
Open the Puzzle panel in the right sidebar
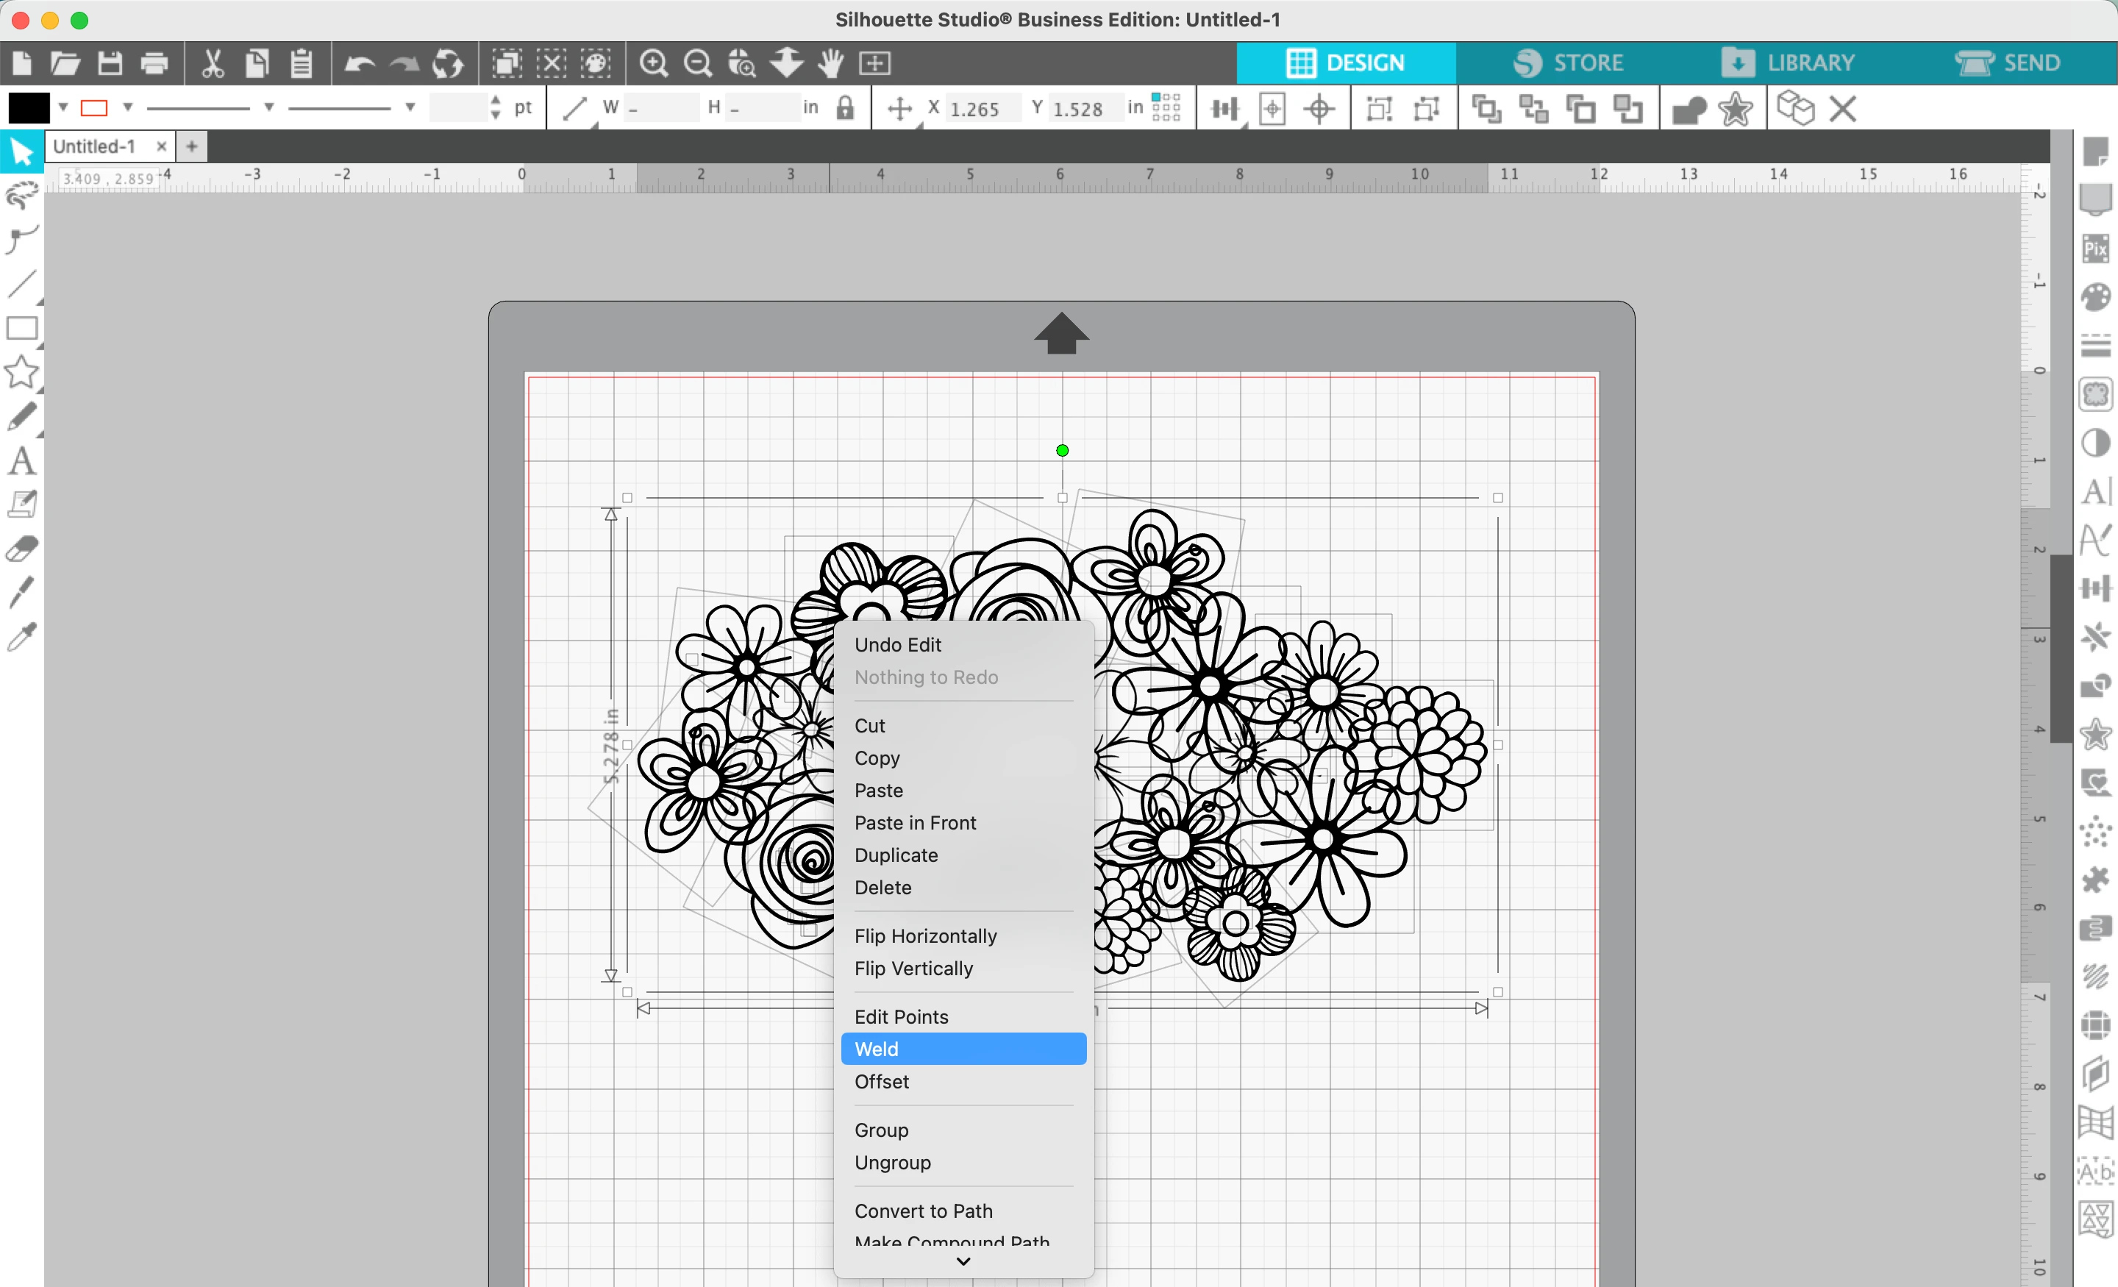pyautogui.click(x=2096, y=880)
